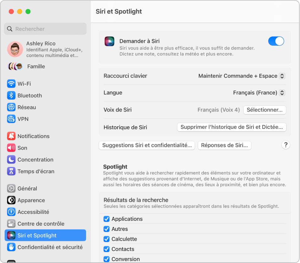Click Supprimer l'historique de Siri et Dictée
The height and width of the screenshot is (263, 300).
[x=232, y=127]
